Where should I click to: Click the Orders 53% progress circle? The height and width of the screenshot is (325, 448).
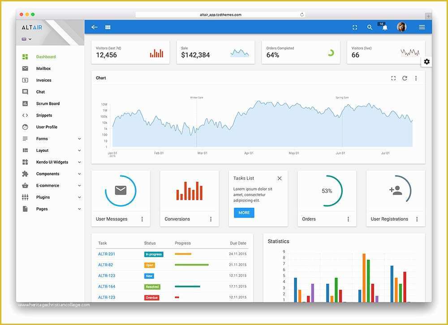click(327, 191)
